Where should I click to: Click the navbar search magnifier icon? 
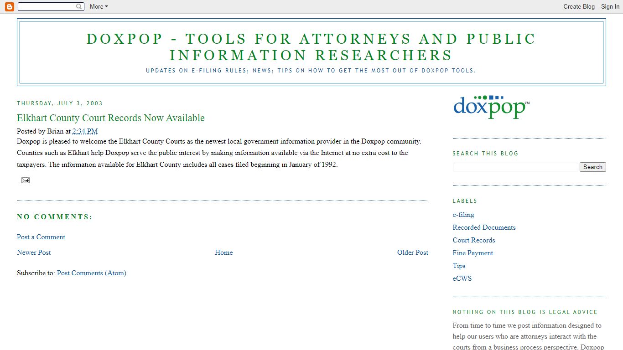[79, 6]
